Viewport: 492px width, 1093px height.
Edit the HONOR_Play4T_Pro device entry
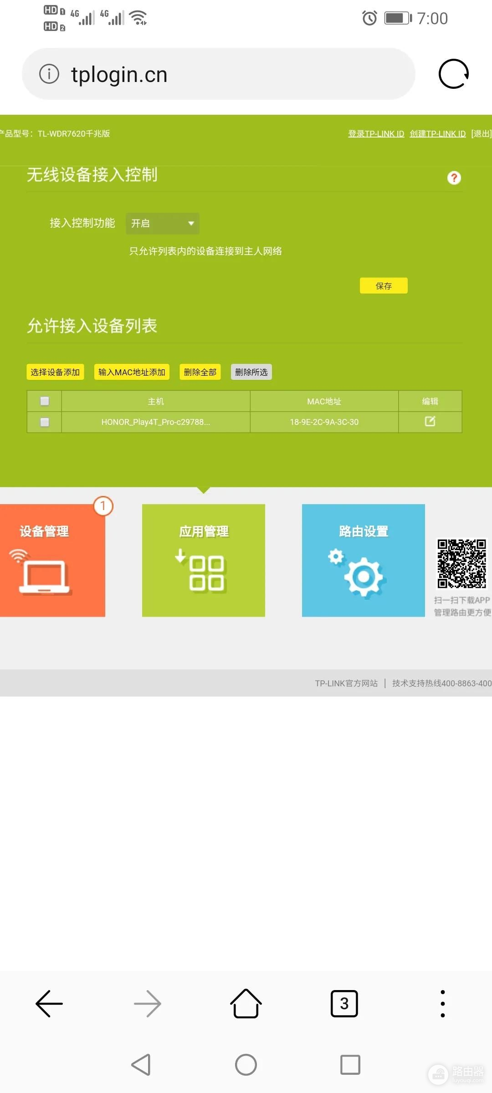430,422
